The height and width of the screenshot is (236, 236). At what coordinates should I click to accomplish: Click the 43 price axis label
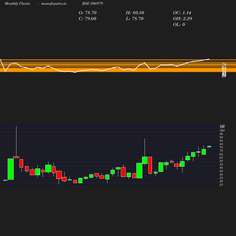(x=221, y=171)
